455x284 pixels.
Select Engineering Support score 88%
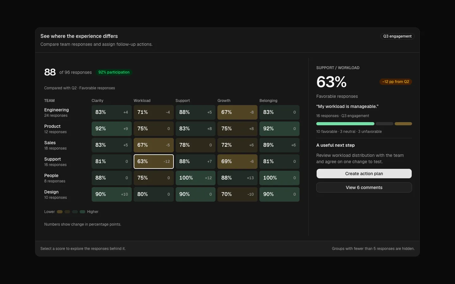[x=196, y=112]
